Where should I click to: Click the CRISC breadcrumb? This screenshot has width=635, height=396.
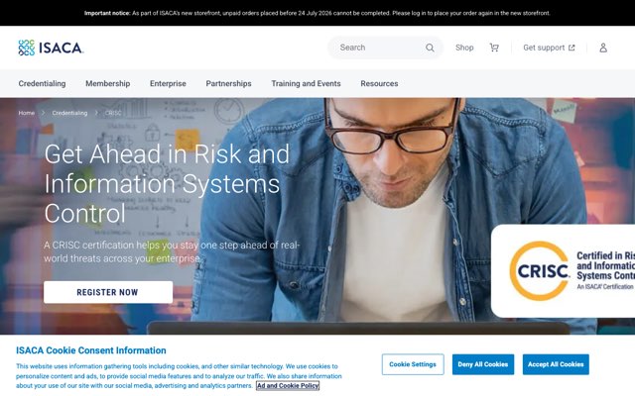pyautogui.click(x=113, y=113)
